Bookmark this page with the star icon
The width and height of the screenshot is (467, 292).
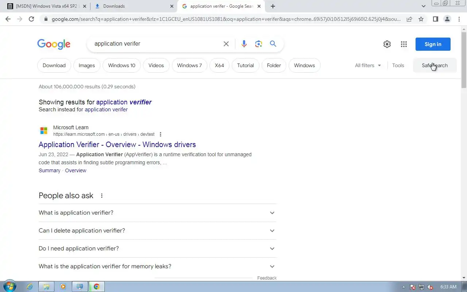click(x=421, y=19)
